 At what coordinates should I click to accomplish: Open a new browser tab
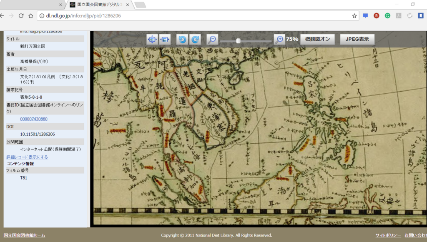pyautogui.click(x=140, y=5)
